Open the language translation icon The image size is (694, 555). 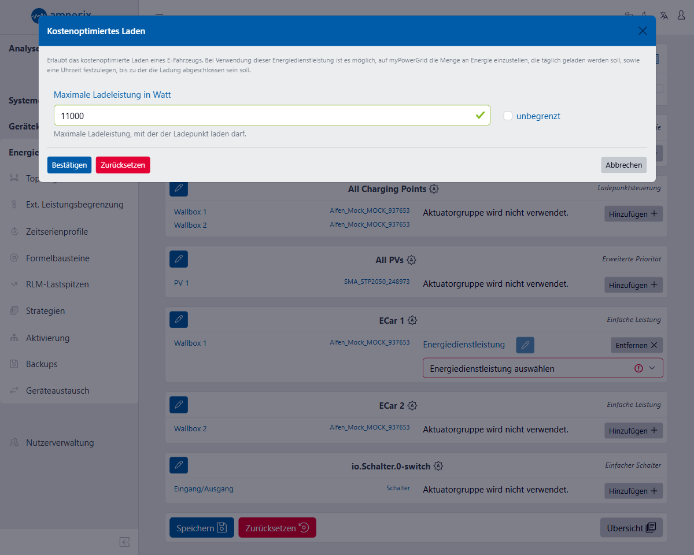[x=664, y=16]
